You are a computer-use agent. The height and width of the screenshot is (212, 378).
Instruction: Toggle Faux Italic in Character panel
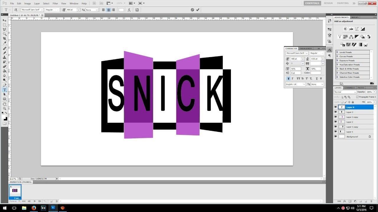[292, 78]
